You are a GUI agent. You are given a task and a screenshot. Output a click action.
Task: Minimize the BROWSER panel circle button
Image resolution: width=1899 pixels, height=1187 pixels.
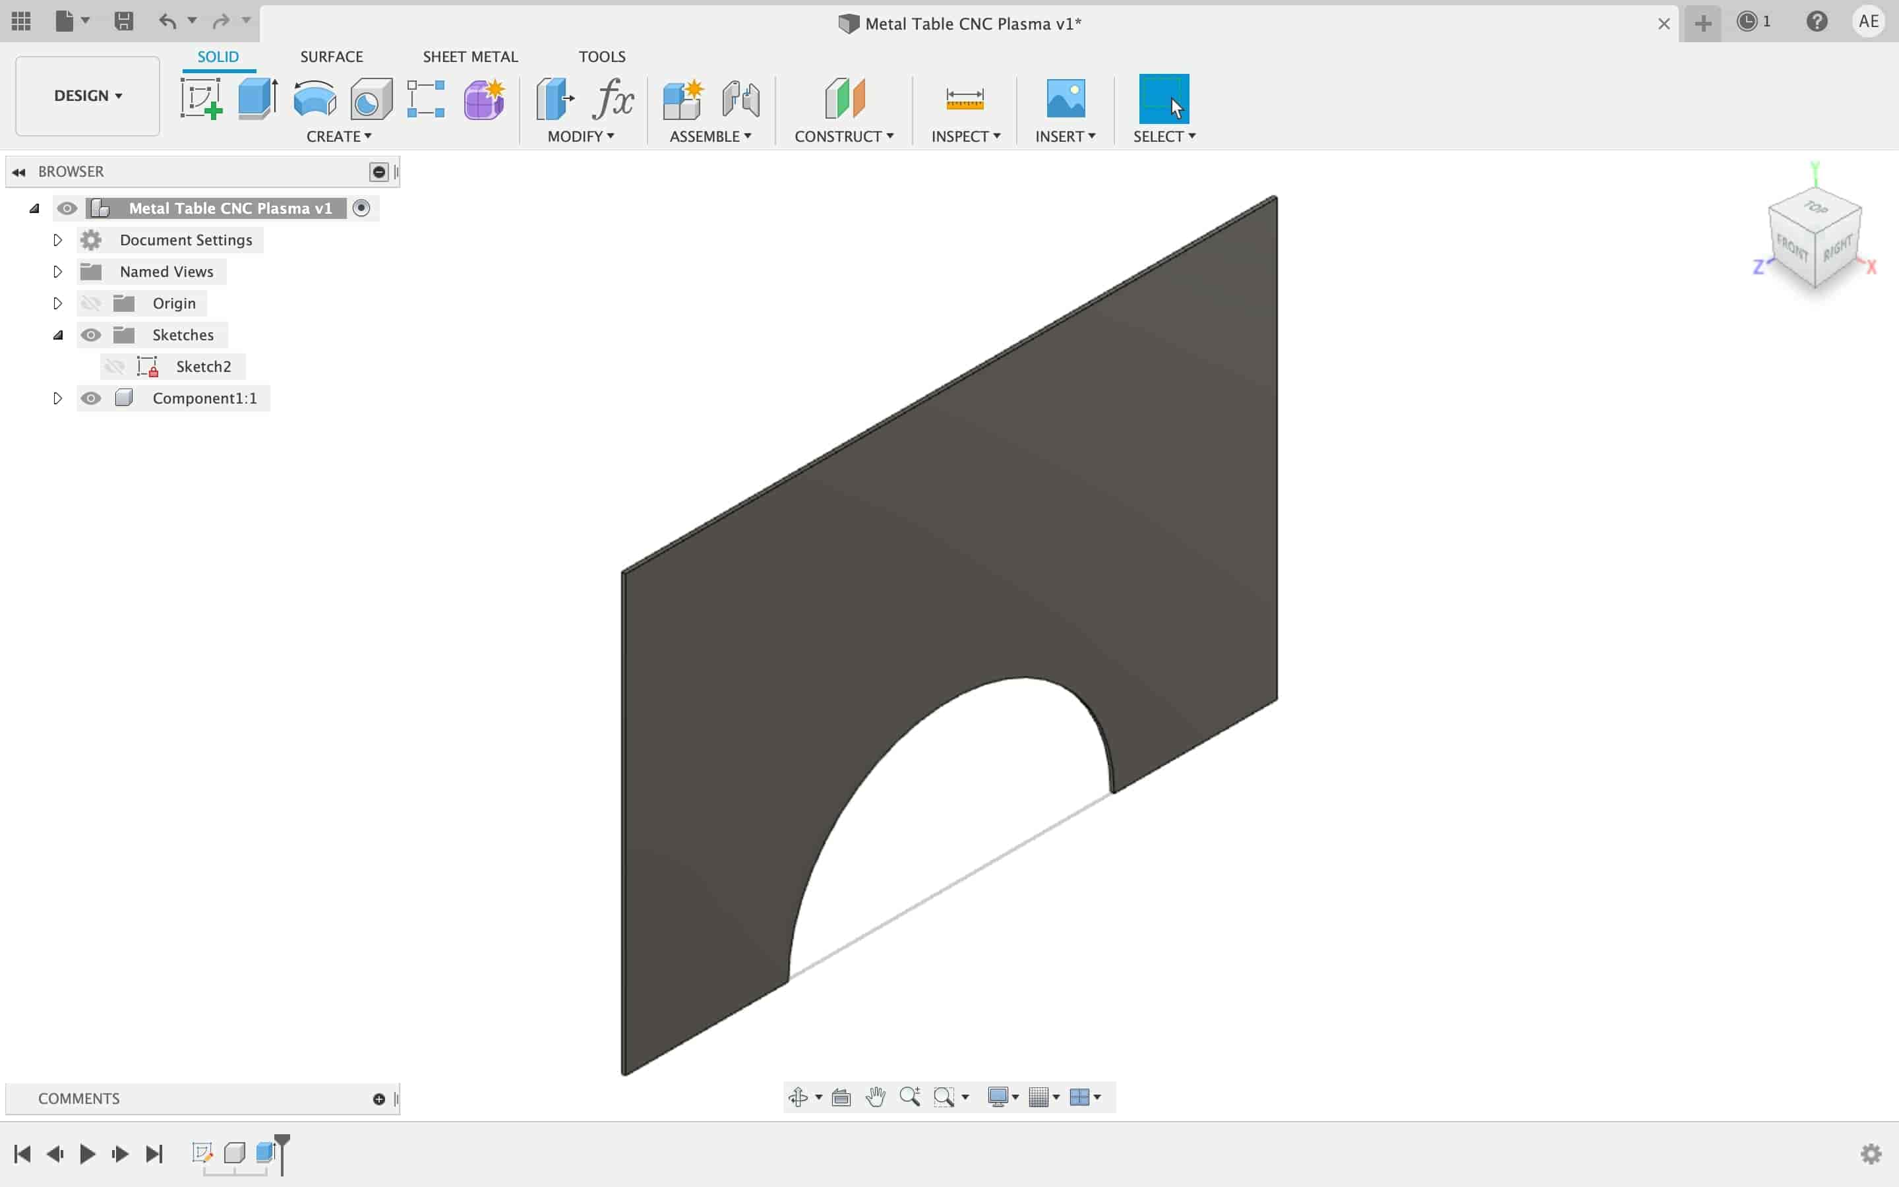(x=379, y=172)
